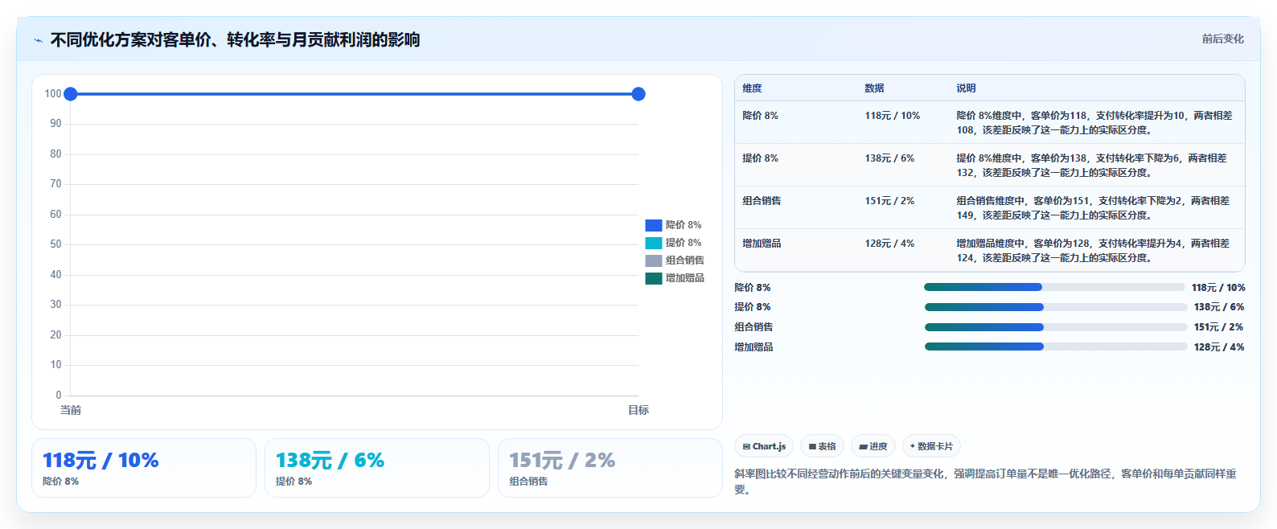1277x529 pixels.
Task: Click the 128元 / 4% progress value
Action: (1219, 347)
